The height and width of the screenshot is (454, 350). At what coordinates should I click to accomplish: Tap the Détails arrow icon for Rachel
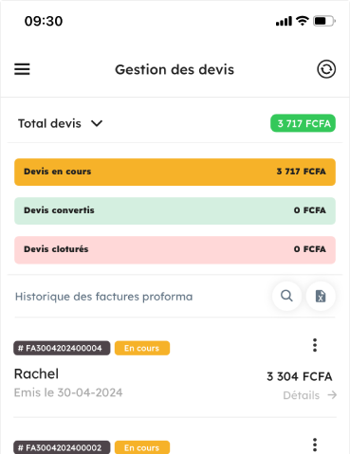tap(332, 395)
